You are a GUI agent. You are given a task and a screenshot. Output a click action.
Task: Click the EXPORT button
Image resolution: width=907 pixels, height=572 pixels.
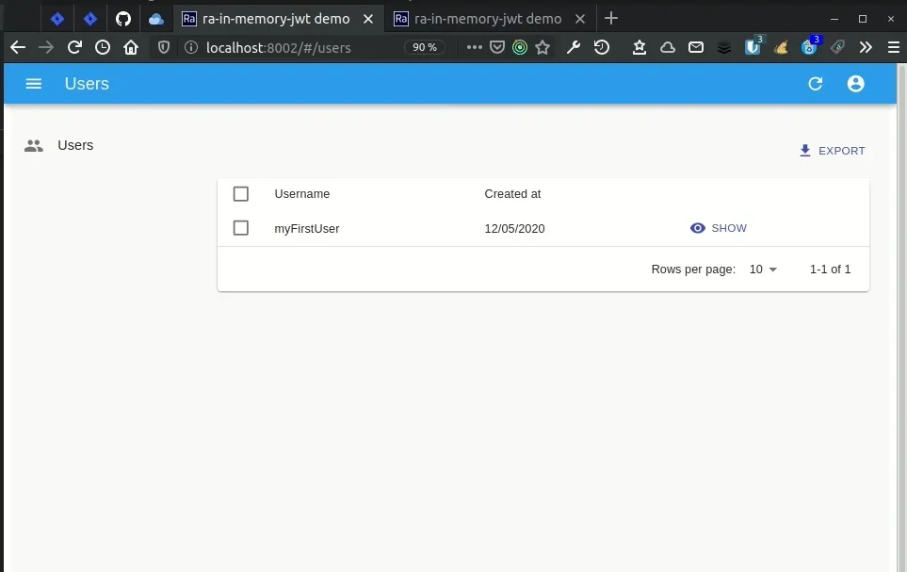click(832, 150)
